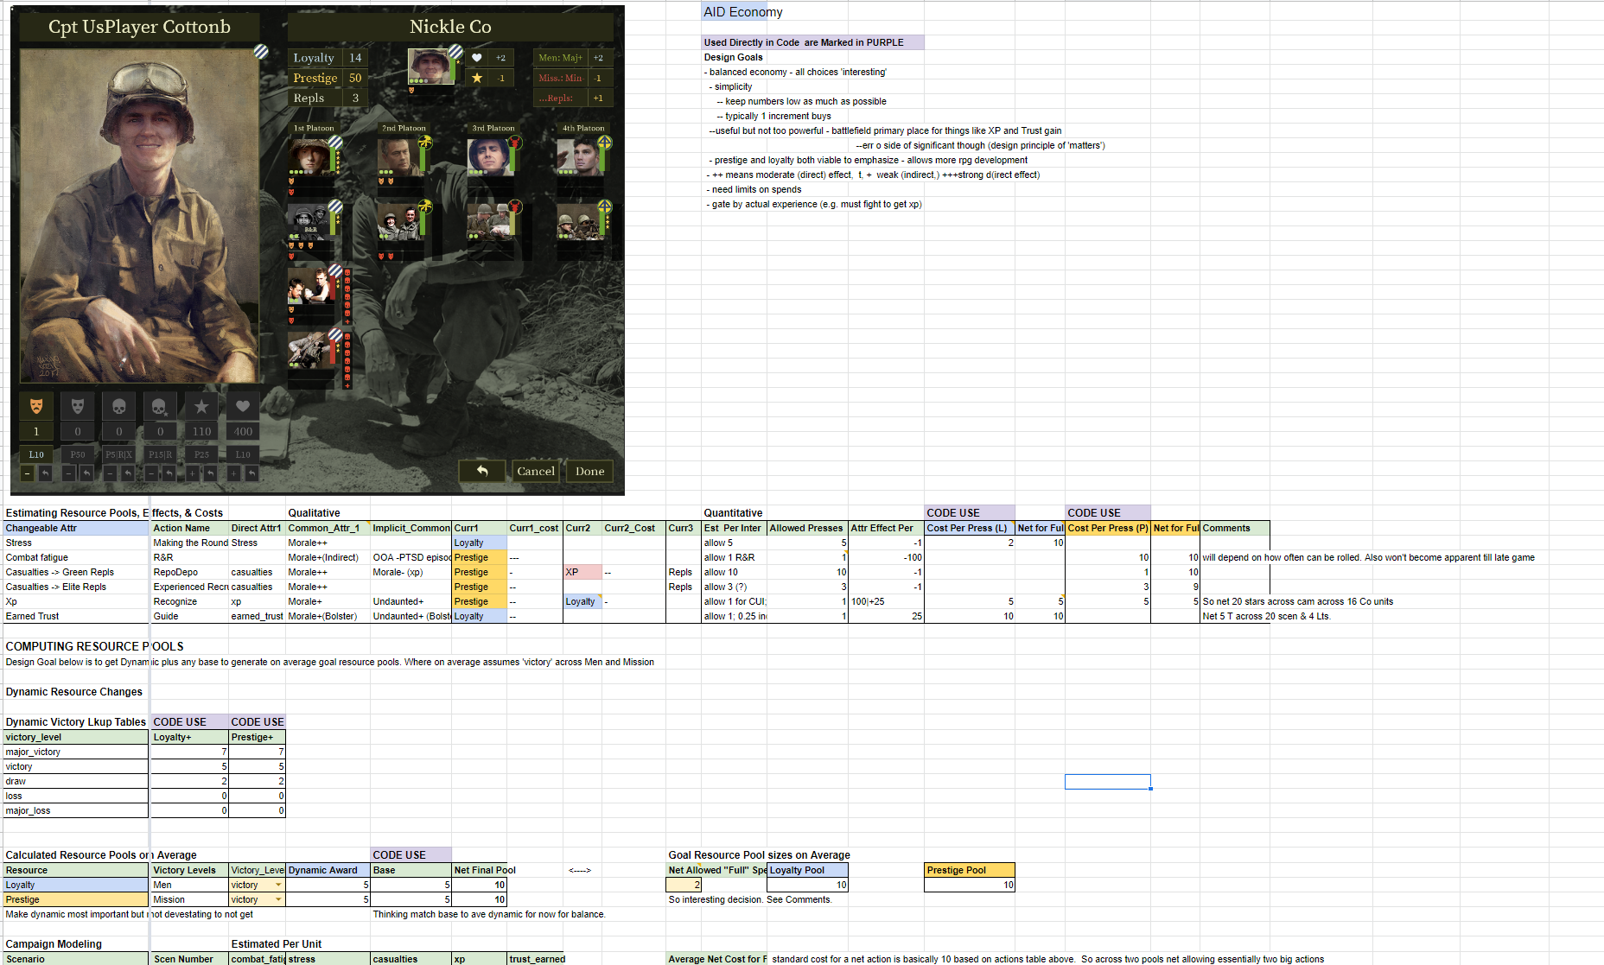Click the minus button under the orange mask column
Screen dimensions: 1604x965
28,473
